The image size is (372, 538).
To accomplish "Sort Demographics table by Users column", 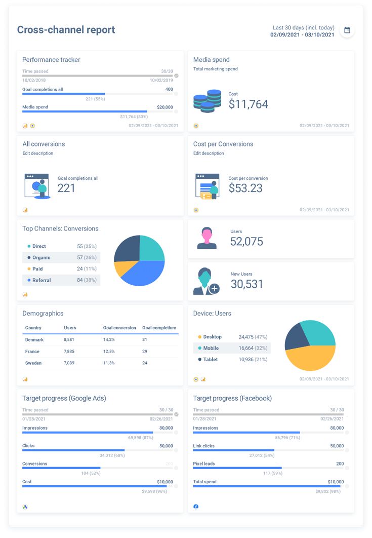I will 70,328.
